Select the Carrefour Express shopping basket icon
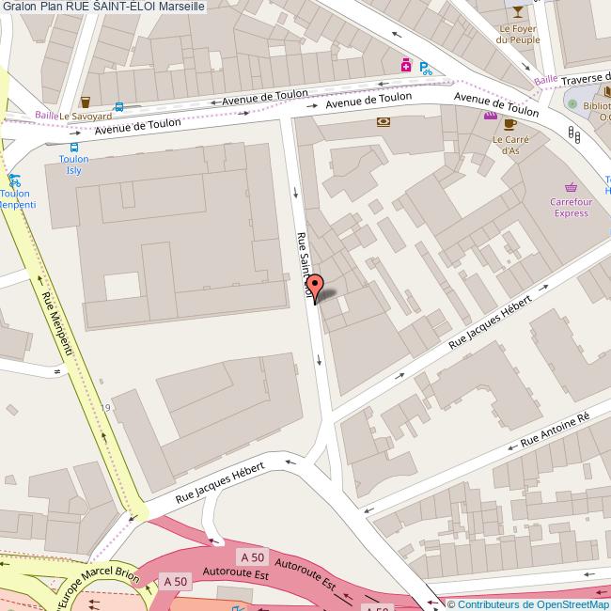This screenshot has width=611, height=611. point(571,188)
